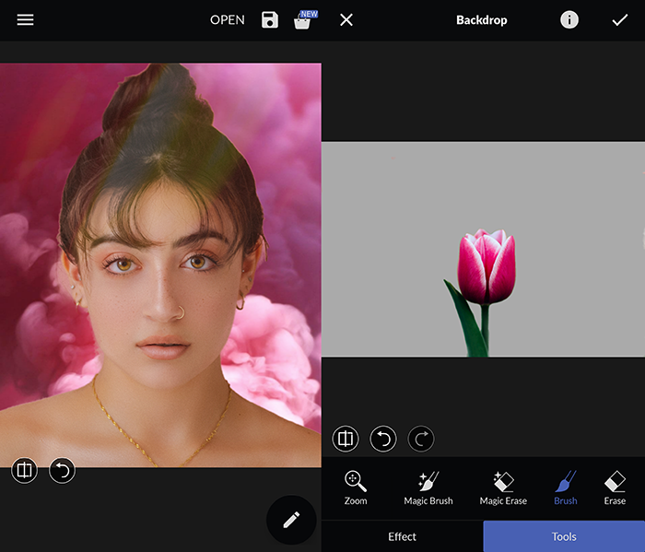This screenshot has width=645, height=552.
Task: Activate the Brush tool
Action: coord(566,487)
